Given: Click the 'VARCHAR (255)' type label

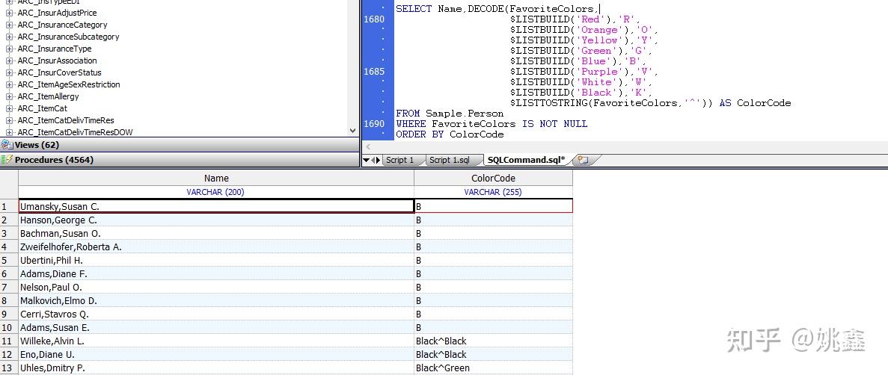Looking at the screenshot, I should pyautogui.click(x=493, y=192).
